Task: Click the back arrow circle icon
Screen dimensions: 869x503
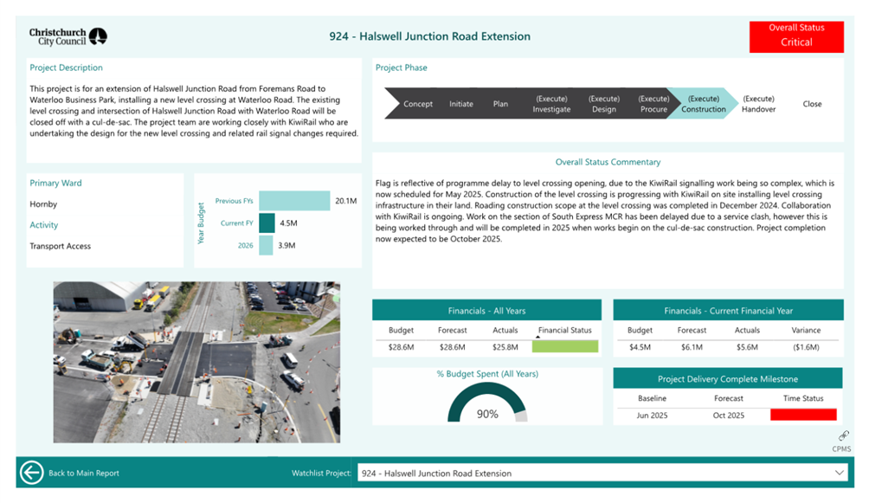Action: point(32,473)
